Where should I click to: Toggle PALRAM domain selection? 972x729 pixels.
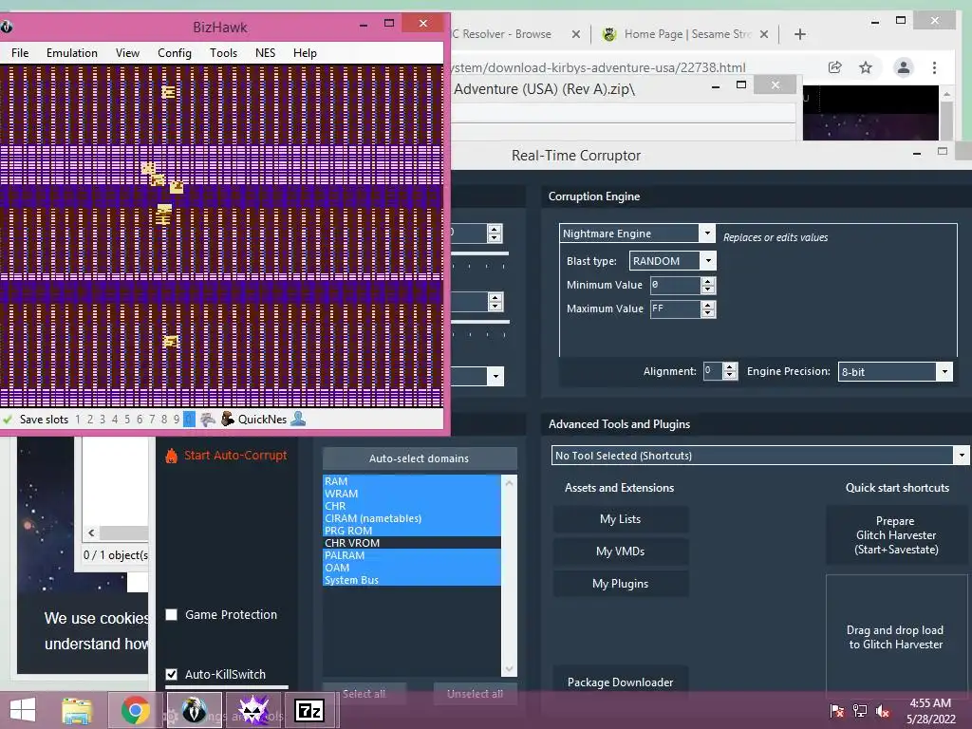click(412, 555)
